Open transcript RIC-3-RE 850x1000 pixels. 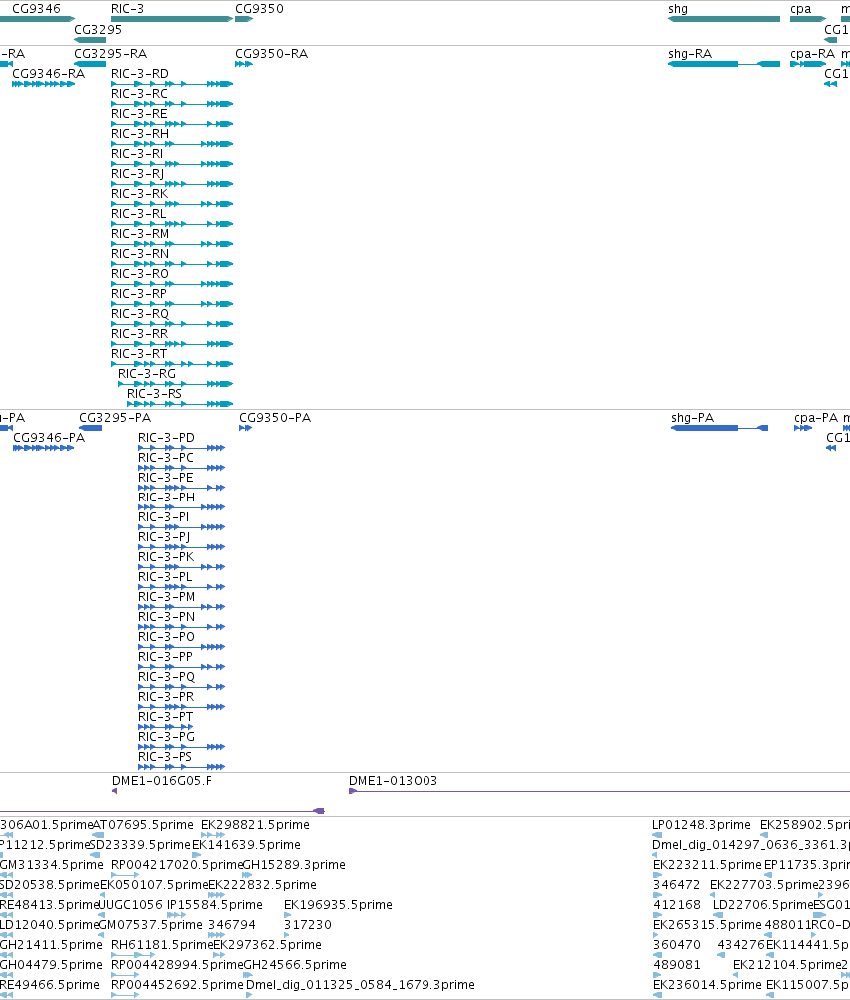(x=172, y=124)
